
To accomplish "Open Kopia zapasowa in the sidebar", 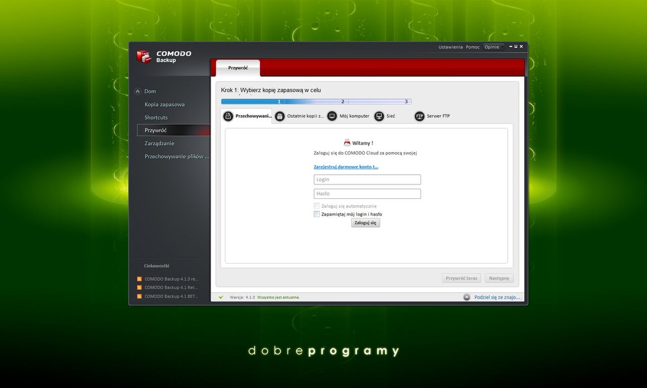I will [x=165, y=104].
